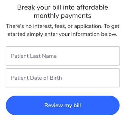Click the empty area inside the last name field
This screenshot has width=123, height=118.
[x=88, y=56]
